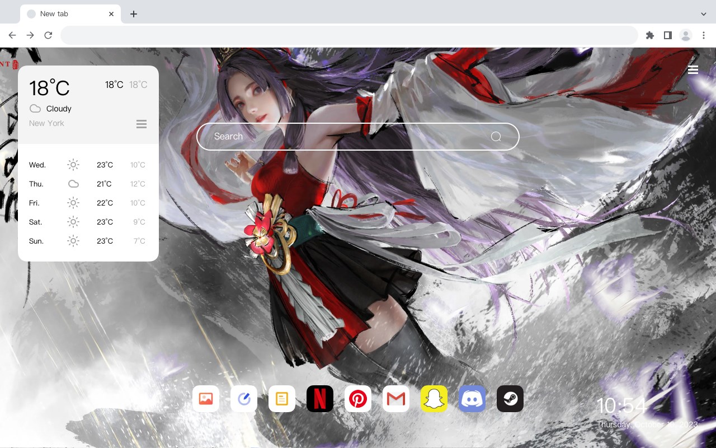Screen dimensions: 716x448
Task: Open the weather widget menu icon
Action: tap(142, 124)
